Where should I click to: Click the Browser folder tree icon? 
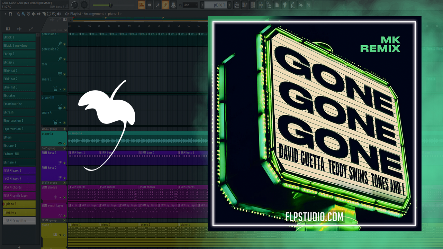coord(269,5)
